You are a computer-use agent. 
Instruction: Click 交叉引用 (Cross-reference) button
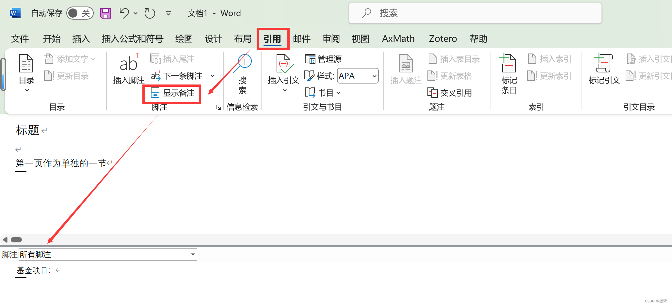(x=450, y=93)
